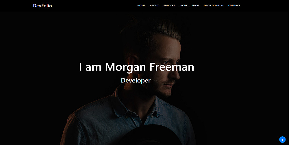The height and width of the screenshot is (145, 289).
Task: Click the words I am in the headline
Action: point(90,66)
